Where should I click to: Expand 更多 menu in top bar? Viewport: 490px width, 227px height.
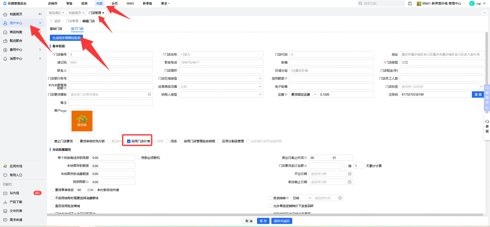pos(165,4)
